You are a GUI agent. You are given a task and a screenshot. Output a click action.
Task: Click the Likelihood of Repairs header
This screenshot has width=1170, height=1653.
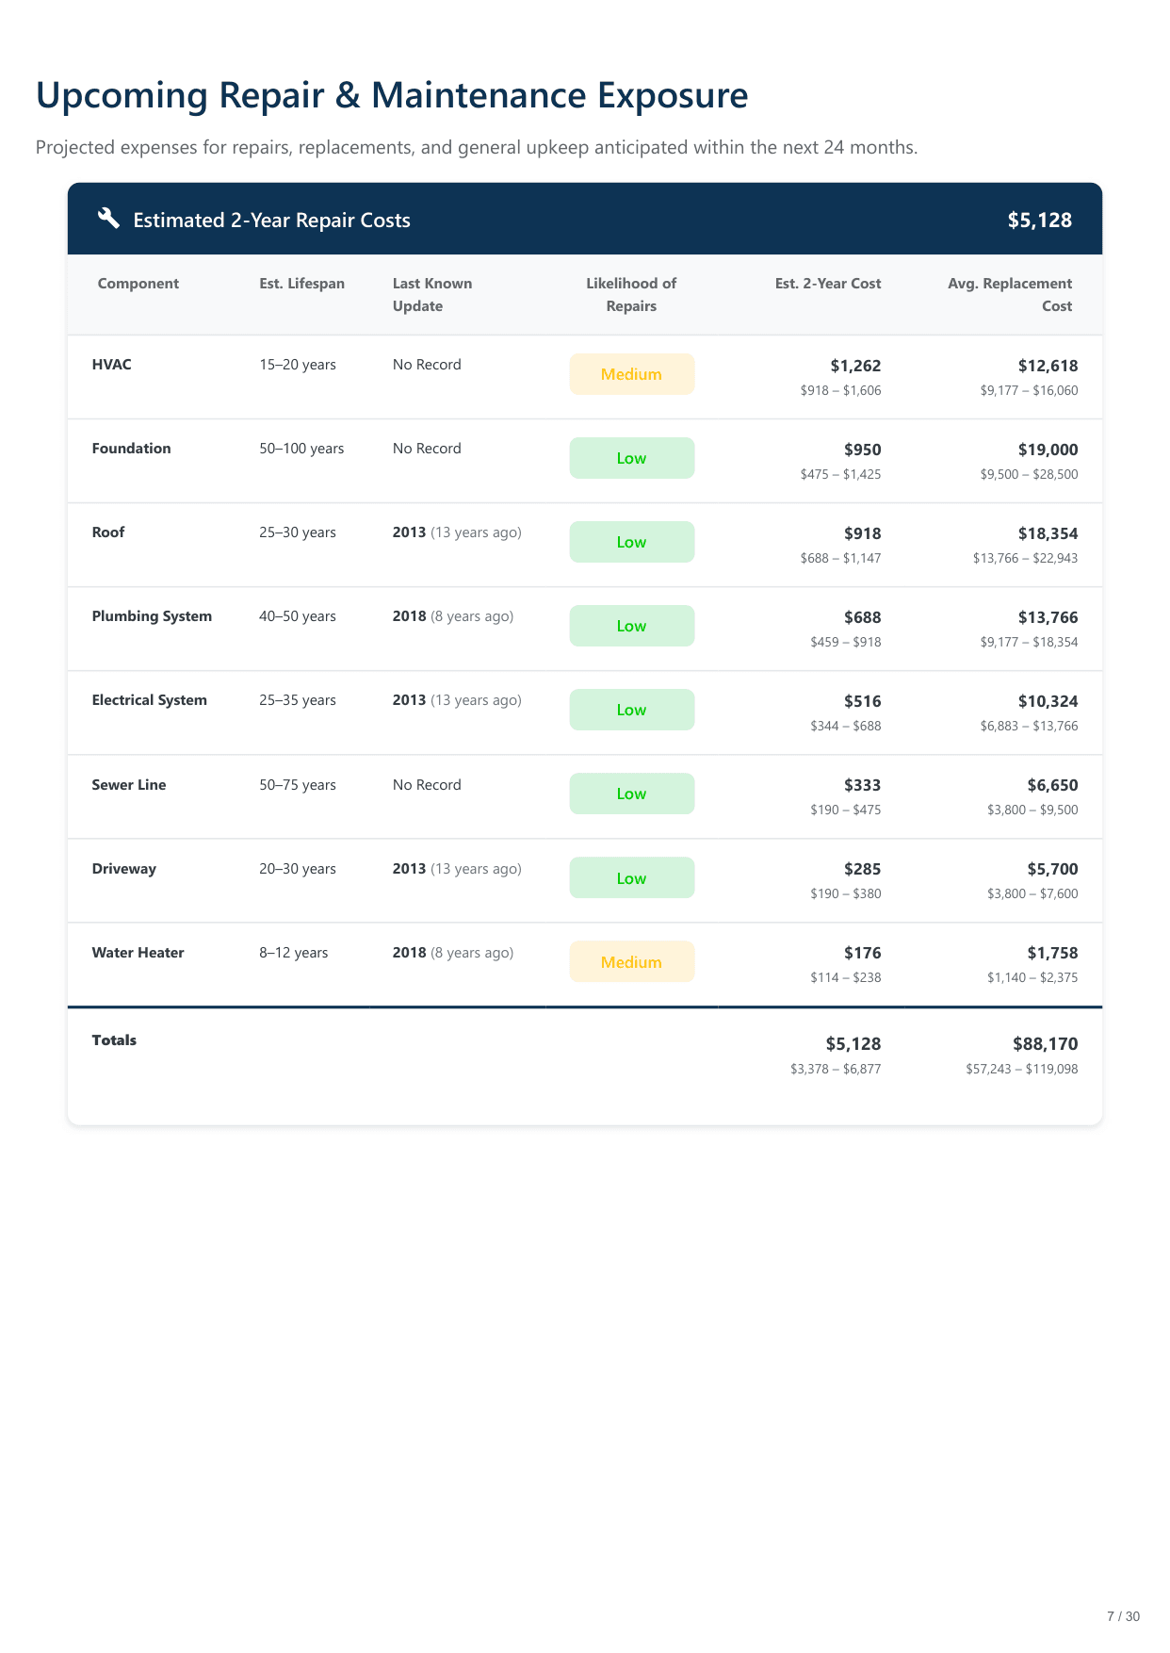point(631,295)
